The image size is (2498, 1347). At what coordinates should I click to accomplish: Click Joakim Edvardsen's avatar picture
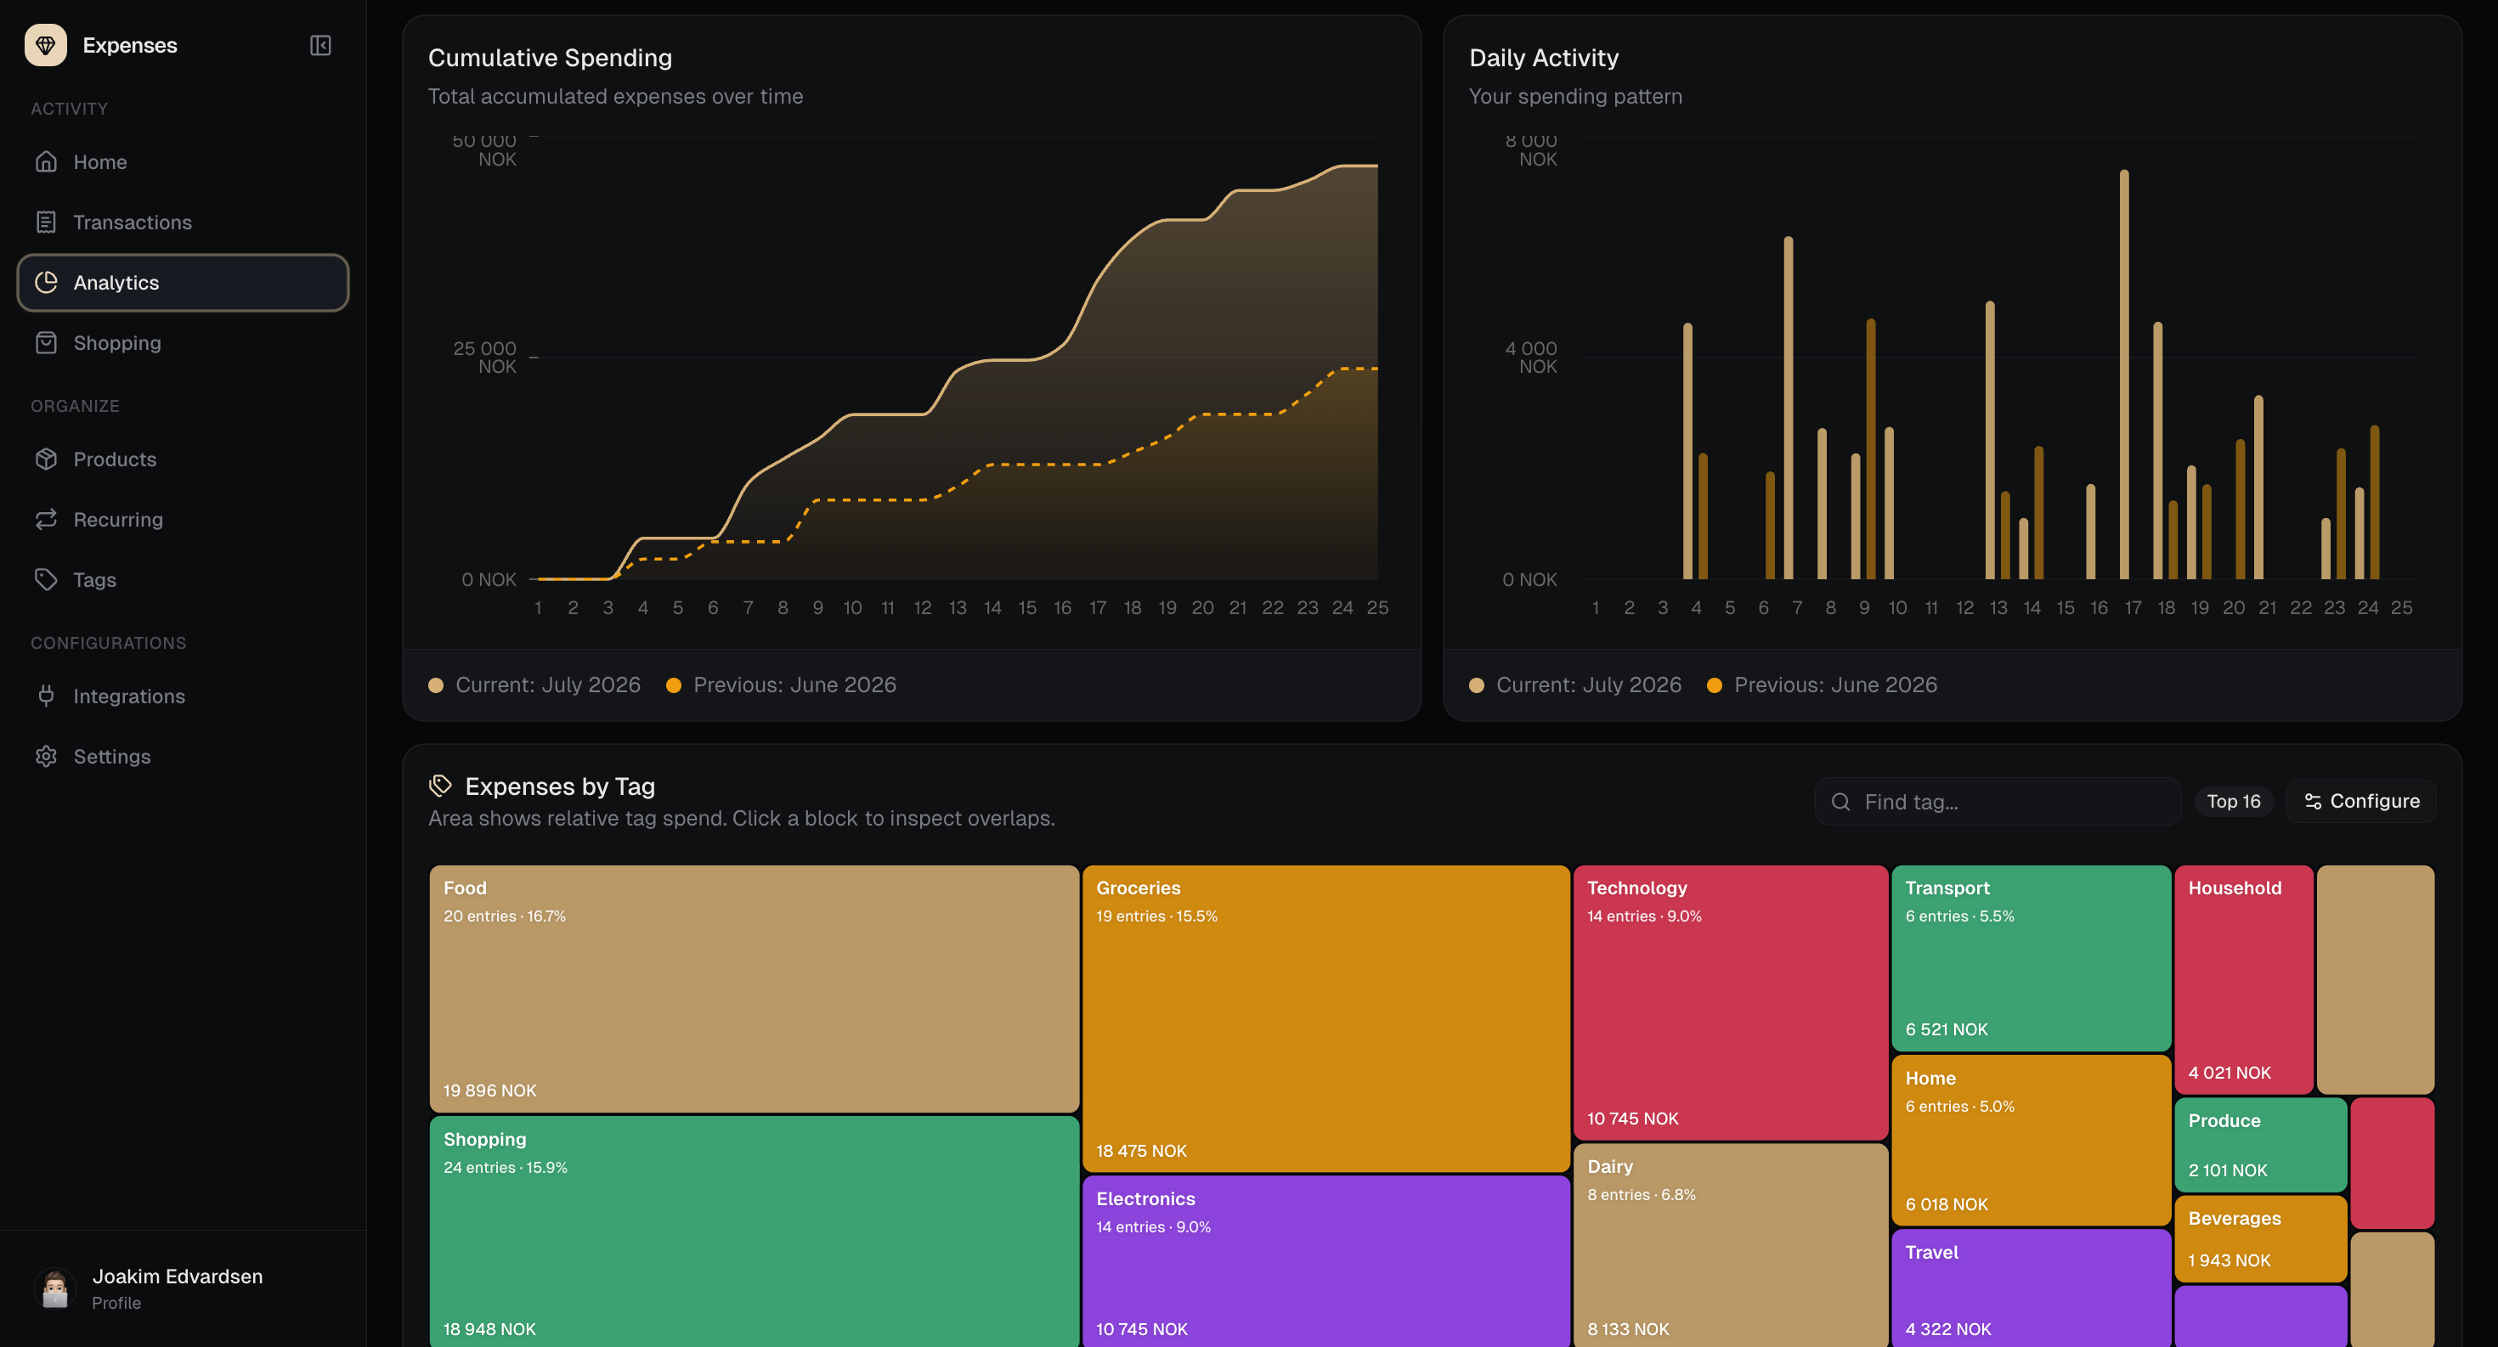click(x=55, y=1288)
